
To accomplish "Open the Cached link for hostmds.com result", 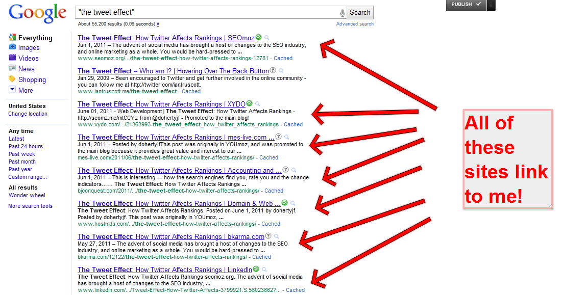I will pyautogui.click(x=271, y=224).
